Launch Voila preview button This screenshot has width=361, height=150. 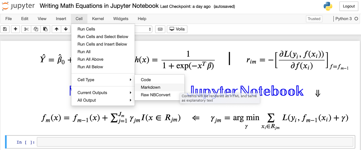(x=177, y=29)
